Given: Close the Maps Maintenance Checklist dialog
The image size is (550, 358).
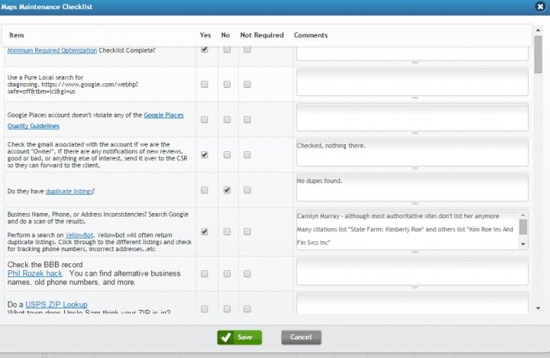Looking at the screenshot, I should 541,6.
